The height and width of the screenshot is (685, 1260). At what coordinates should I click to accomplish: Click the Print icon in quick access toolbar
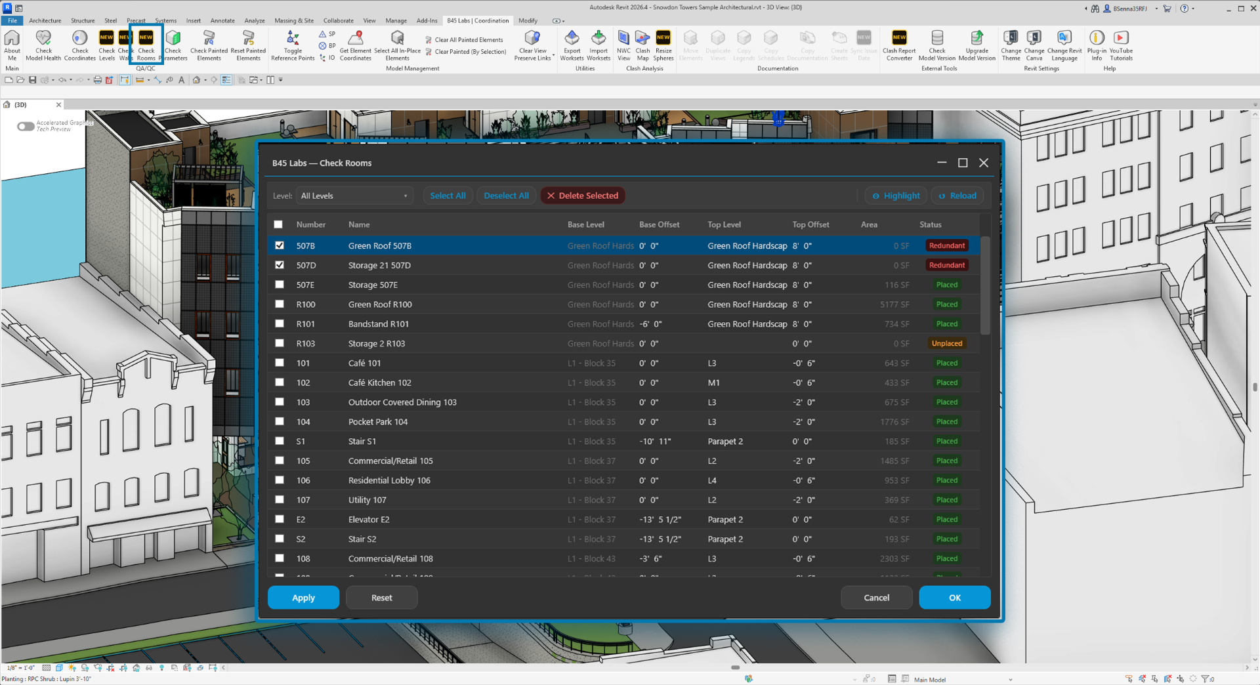point(97,80)
